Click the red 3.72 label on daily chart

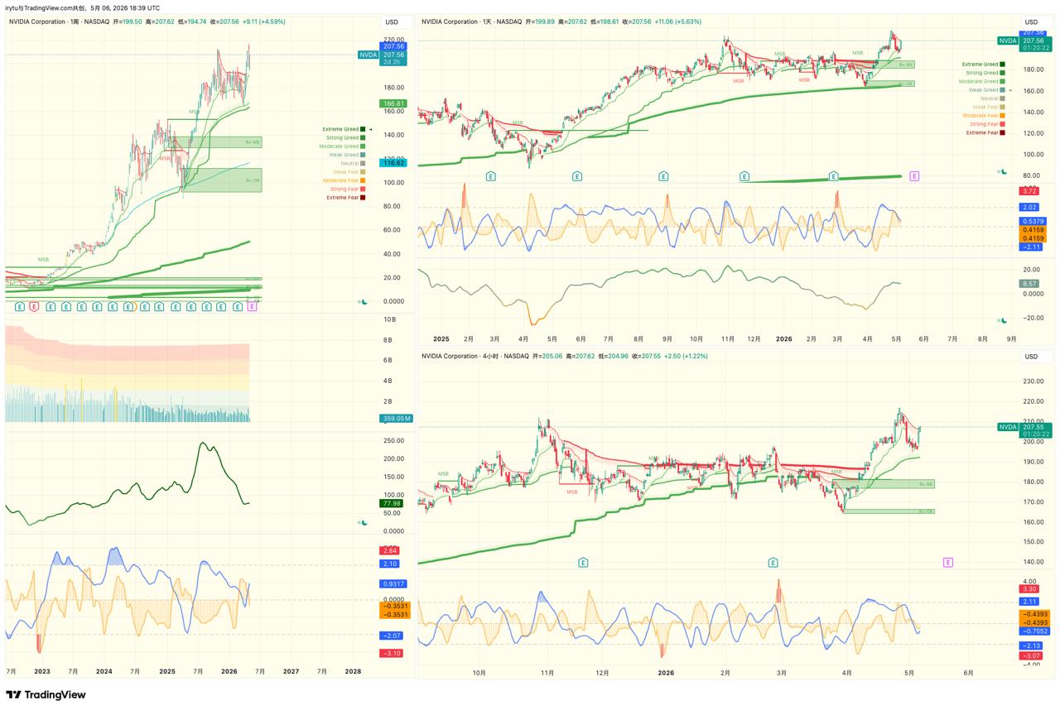(x=1029, y=191)
